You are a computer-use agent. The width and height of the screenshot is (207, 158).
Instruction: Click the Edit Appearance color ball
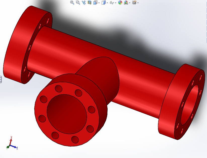(120, 3)
